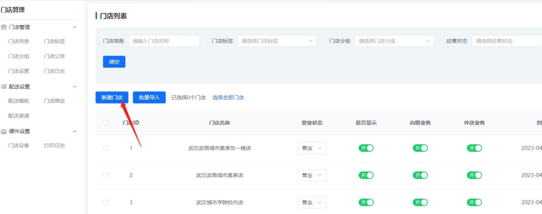Toggle 外送业务 switch for store ID 3
The width and height of the screenshot is (542, 214).
click(x=474, y=202)
